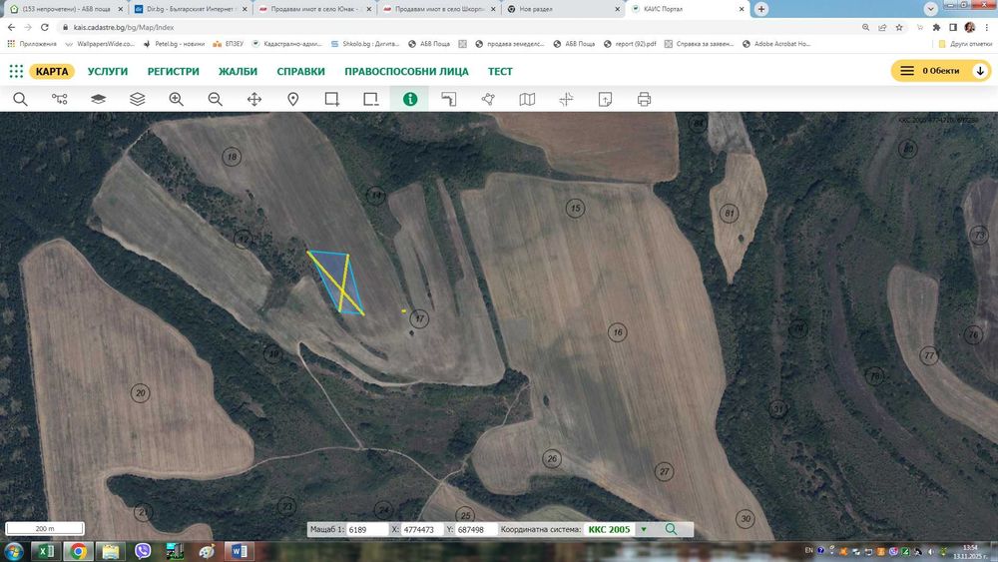Screen dimensions: 998x562
Task: Open the КАРТА menu tab
Action: point(52,71)
